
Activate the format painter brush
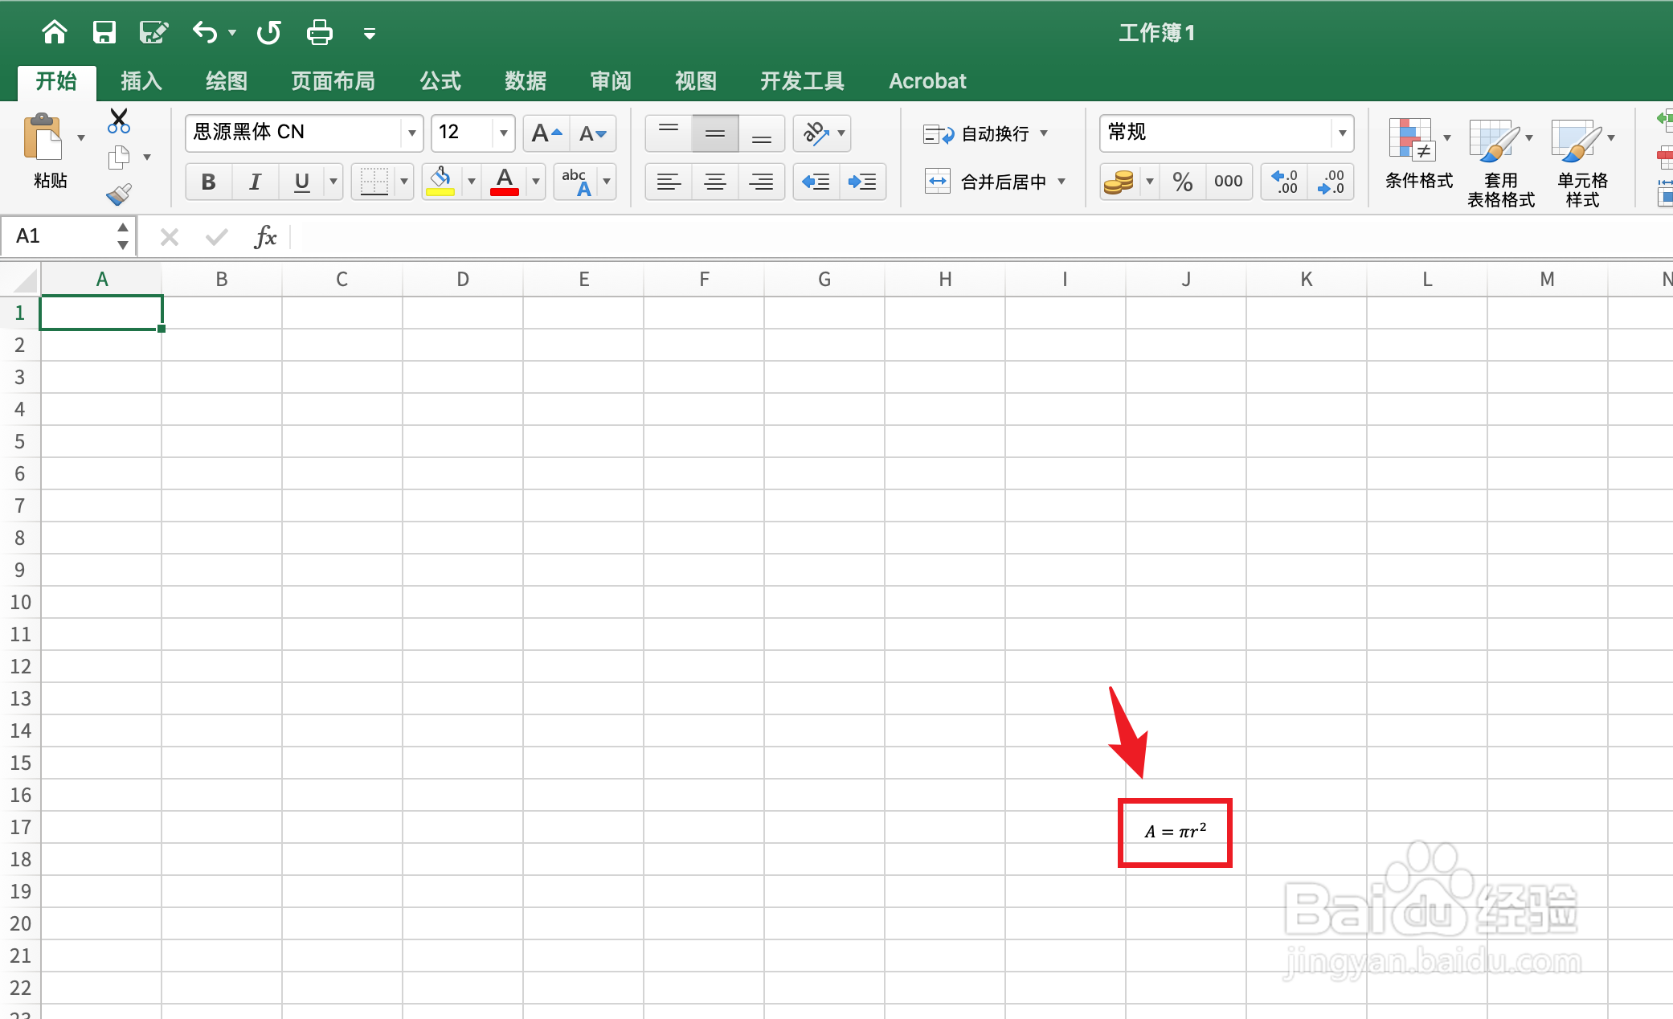(119, 194)
